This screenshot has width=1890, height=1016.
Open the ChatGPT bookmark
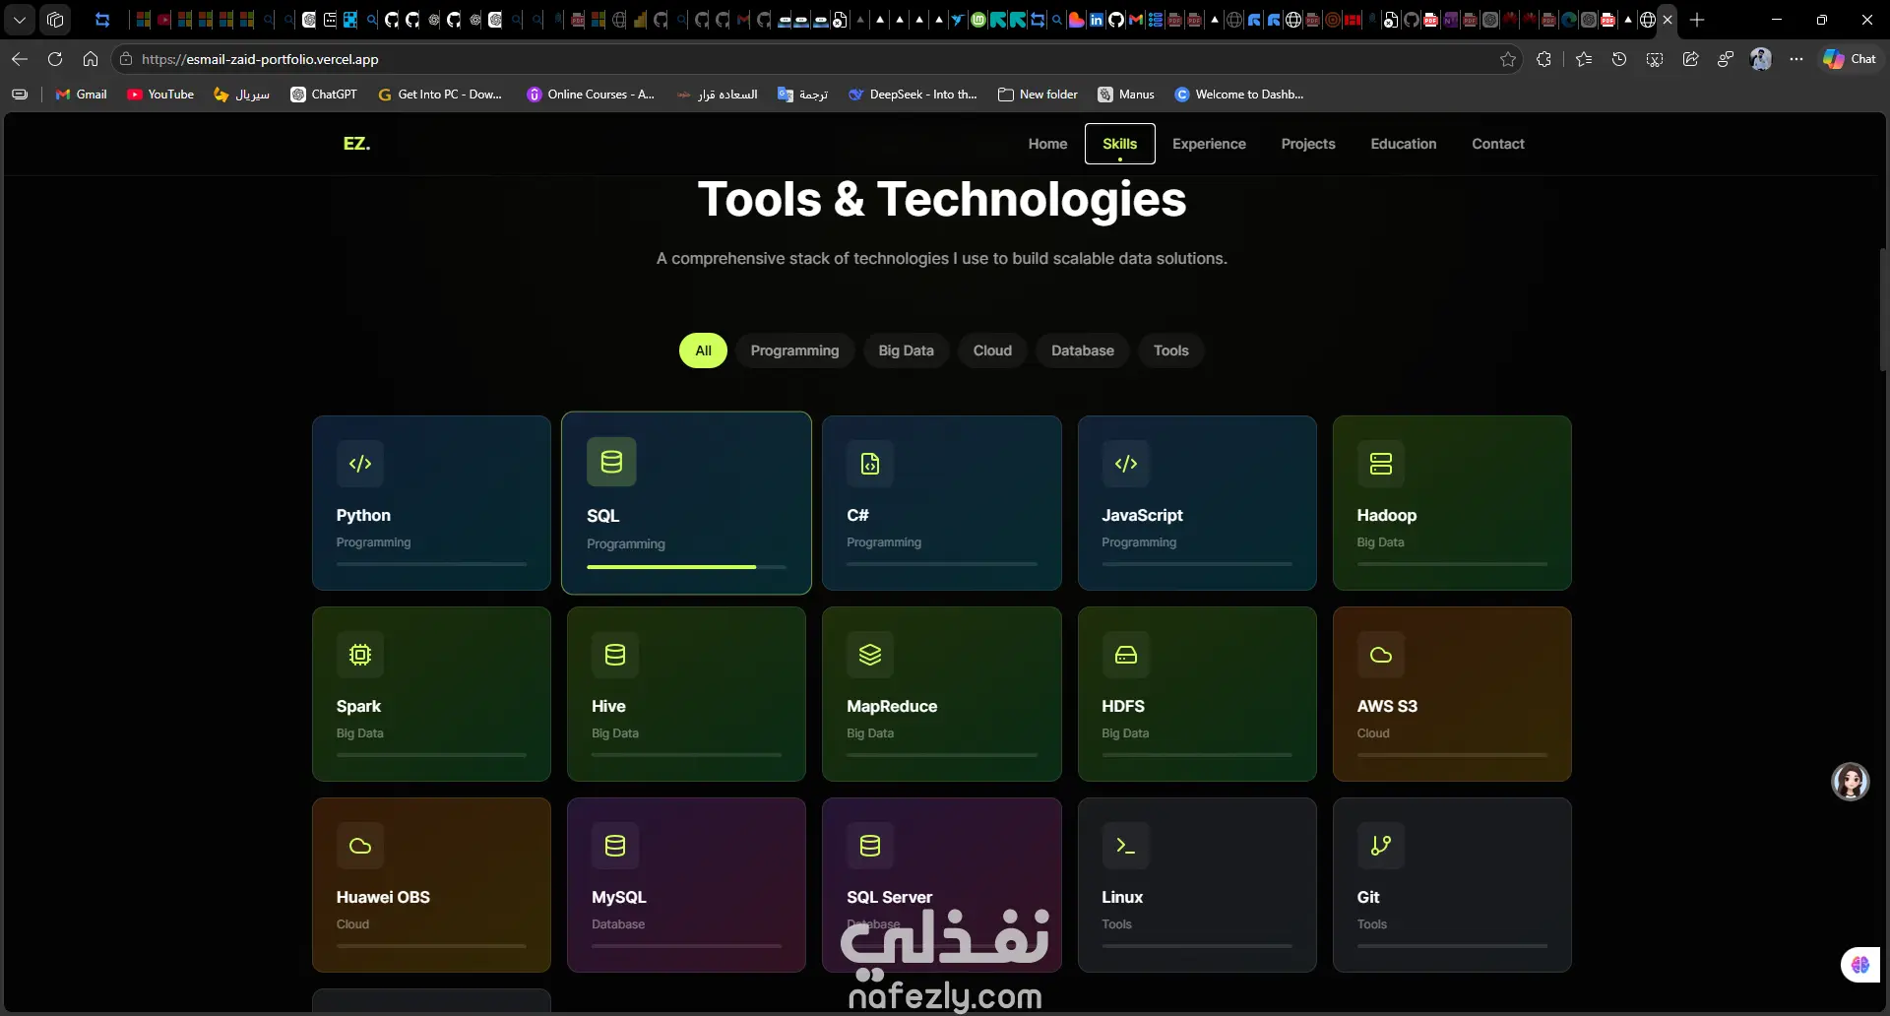[x=324, y=95]
